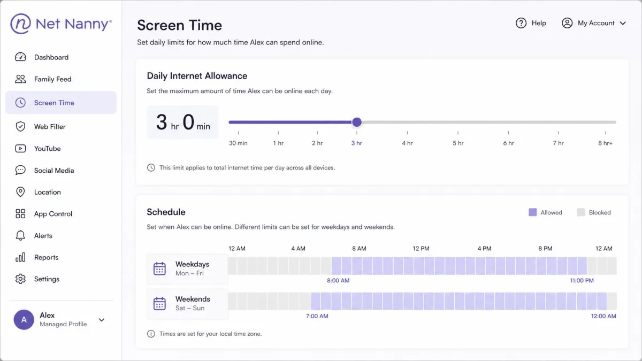The width and height of the screenshot is (642, 361).
Task: Click the Screen Time page heading
Action: [x=179, y=25]
